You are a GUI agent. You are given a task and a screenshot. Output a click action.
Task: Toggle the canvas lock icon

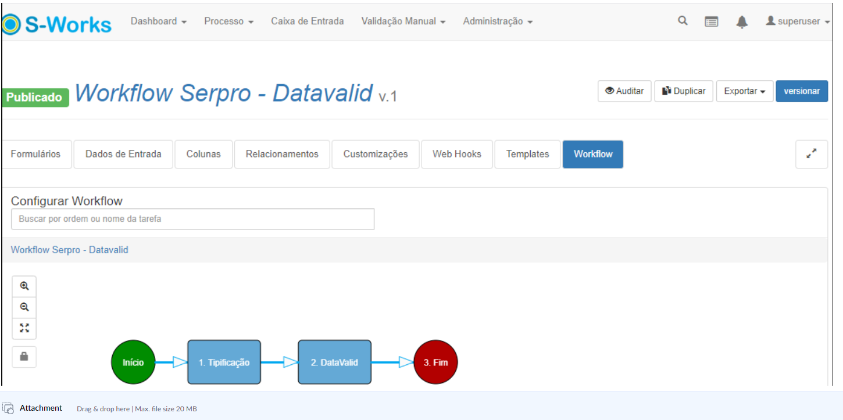tap(24, 357)
